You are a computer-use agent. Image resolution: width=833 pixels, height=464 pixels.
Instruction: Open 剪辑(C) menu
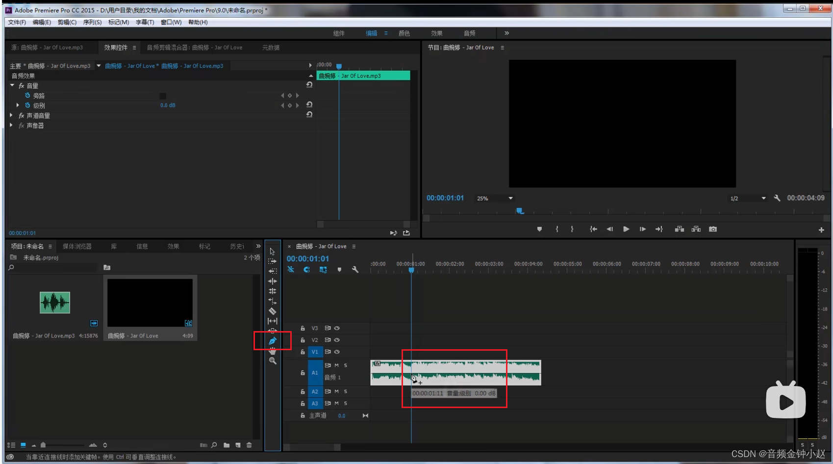tap(67, 22)
